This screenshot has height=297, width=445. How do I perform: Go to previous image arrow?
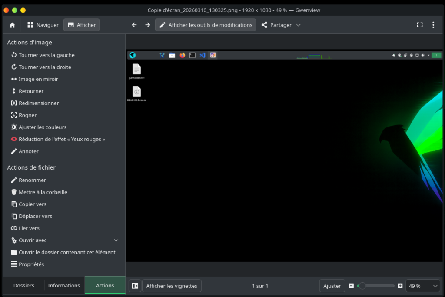134,25
